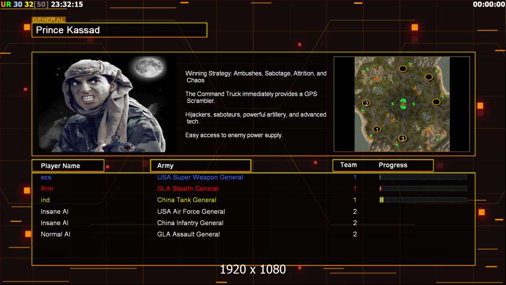Select player name ind
Viewport: 506px width, 285px height.
(x=45, y=200)
